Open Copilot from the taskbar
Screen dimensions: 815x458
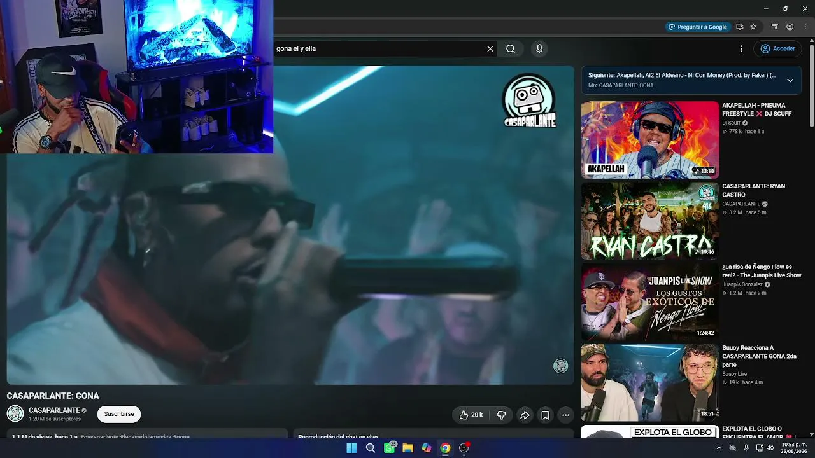click(427, 448)
